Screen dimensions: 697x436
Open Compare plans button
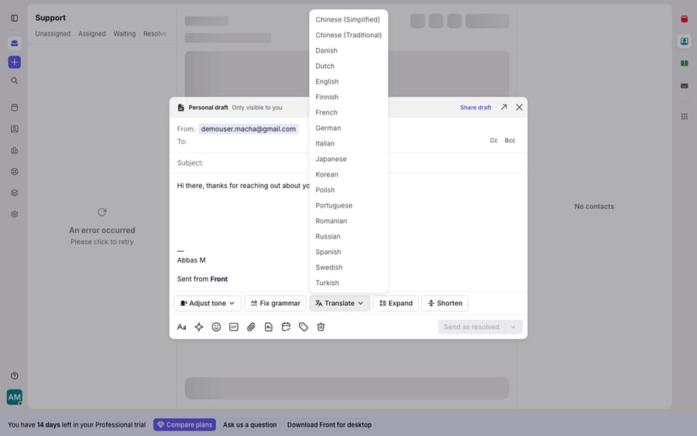tap(185, 425)
